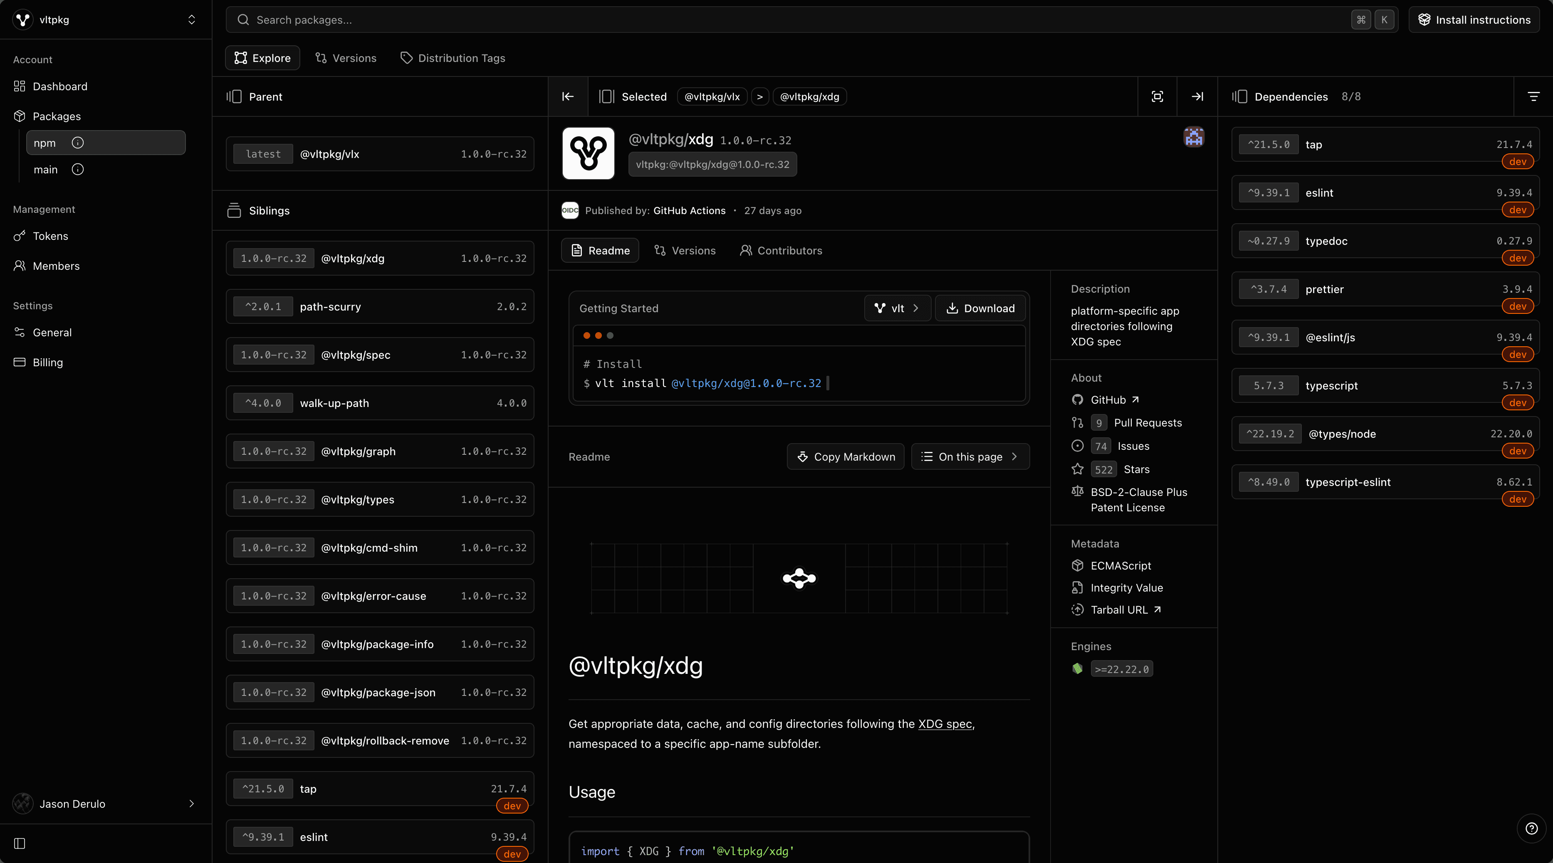
Task: Click the ECMAScript module icon
Action: pos(1077,566)
